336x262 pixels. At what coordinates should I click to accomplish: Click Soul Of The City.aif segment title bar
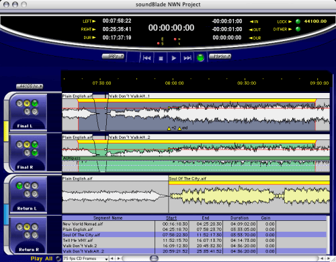point(249,178)
